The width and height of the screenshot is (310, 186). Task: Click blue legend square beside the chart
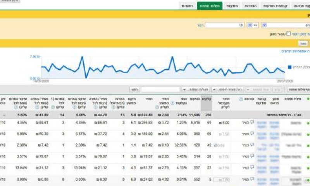click(289, 67)
